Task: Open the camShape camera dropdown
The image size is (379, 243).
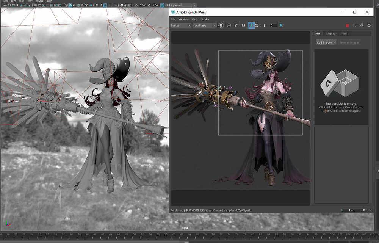Action: click(204, 25)
